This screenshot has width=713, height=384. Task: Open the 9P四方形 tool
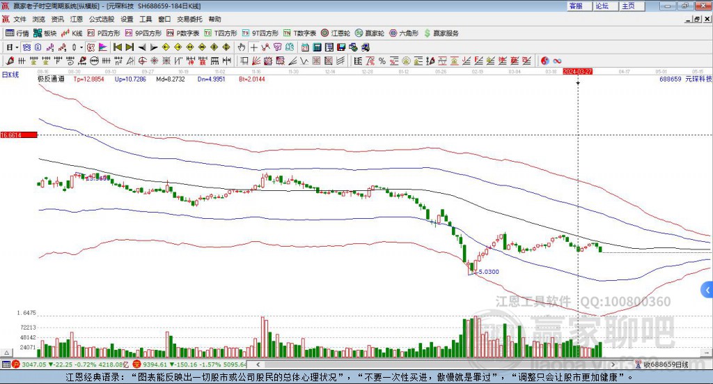pyautogui.click(x=143, y=33)
